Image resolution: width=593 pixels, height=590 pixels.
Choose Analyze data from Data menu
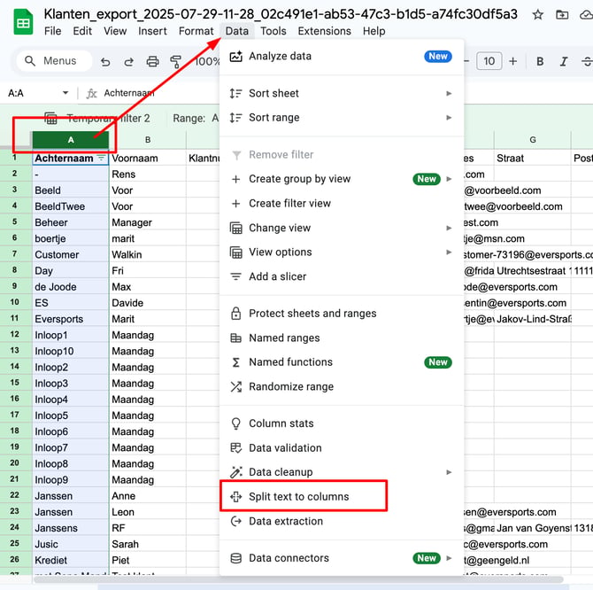click(342, 57)
